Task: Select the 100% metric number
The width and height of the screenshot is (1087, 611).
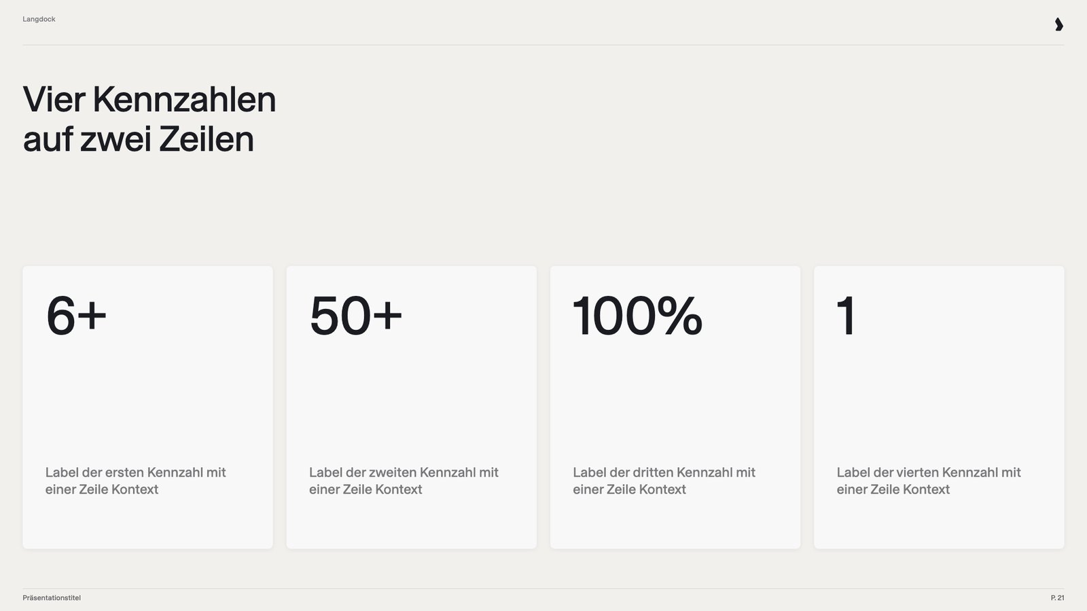Action: [x=637, y=316]
